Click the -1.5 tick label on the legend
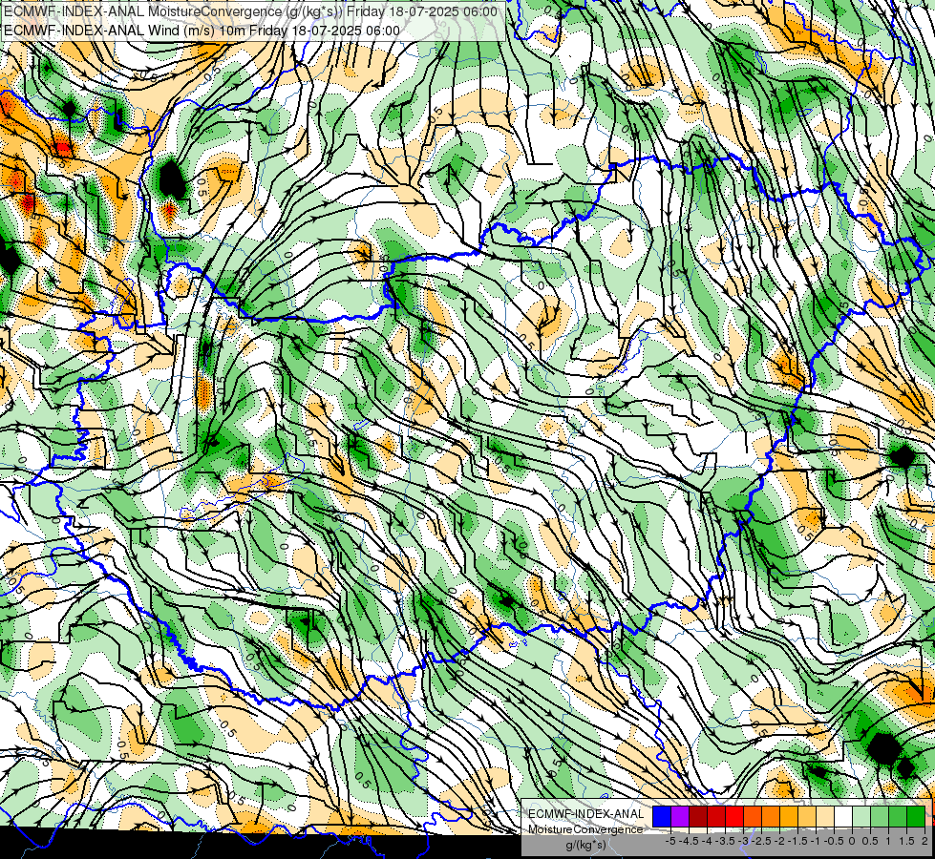This screenshot has height=859, width=935. 797,841
